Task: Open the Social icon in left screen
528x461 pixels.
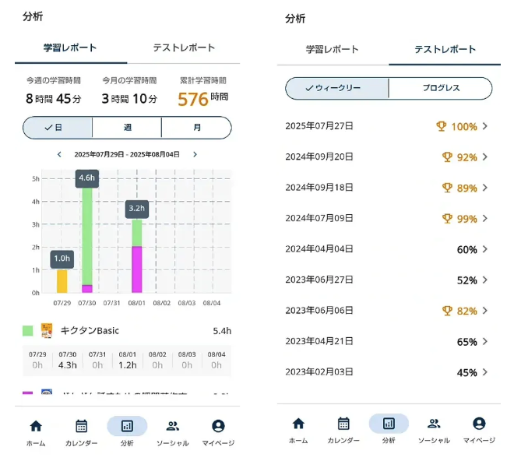Action: tap(173, 427)
